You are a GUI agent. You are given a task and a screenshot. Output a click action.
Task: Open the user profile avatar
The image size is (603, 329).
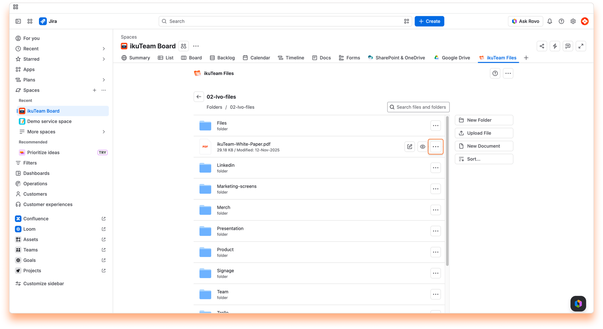[x=584, y=21]
